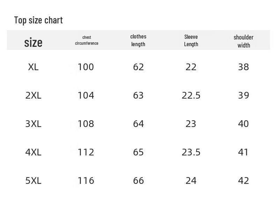This screenshot has height=208, width=277.
Task: Select sleeve length value 22.5
Action: click(x=191, y=95)
